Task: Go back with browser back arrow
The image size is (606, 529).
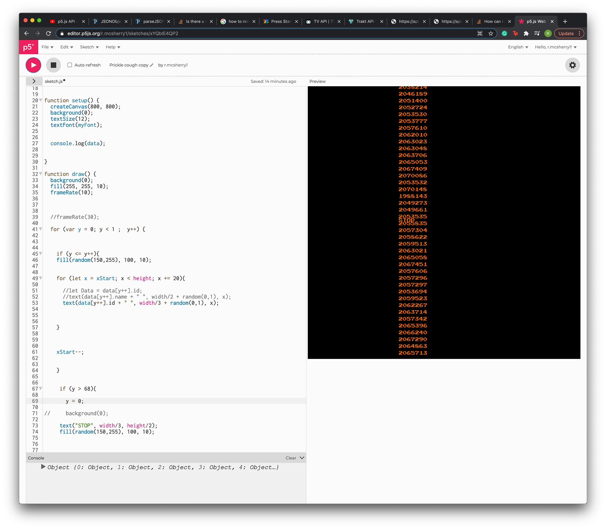Action: coord(27,33)
